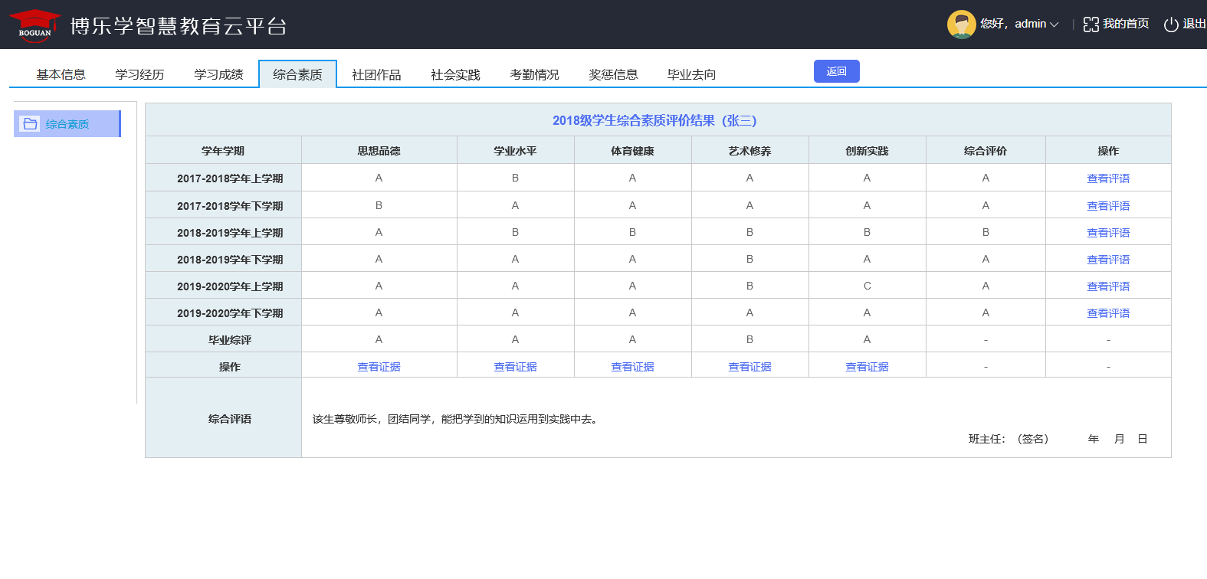Open the 基本信息 tab
Viewport: 1207px width, 579px height.
[x=61, y=74]
